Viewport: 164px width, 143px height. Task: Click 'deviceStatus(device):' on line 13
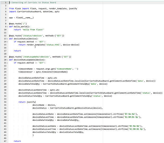tap(26, 39)
